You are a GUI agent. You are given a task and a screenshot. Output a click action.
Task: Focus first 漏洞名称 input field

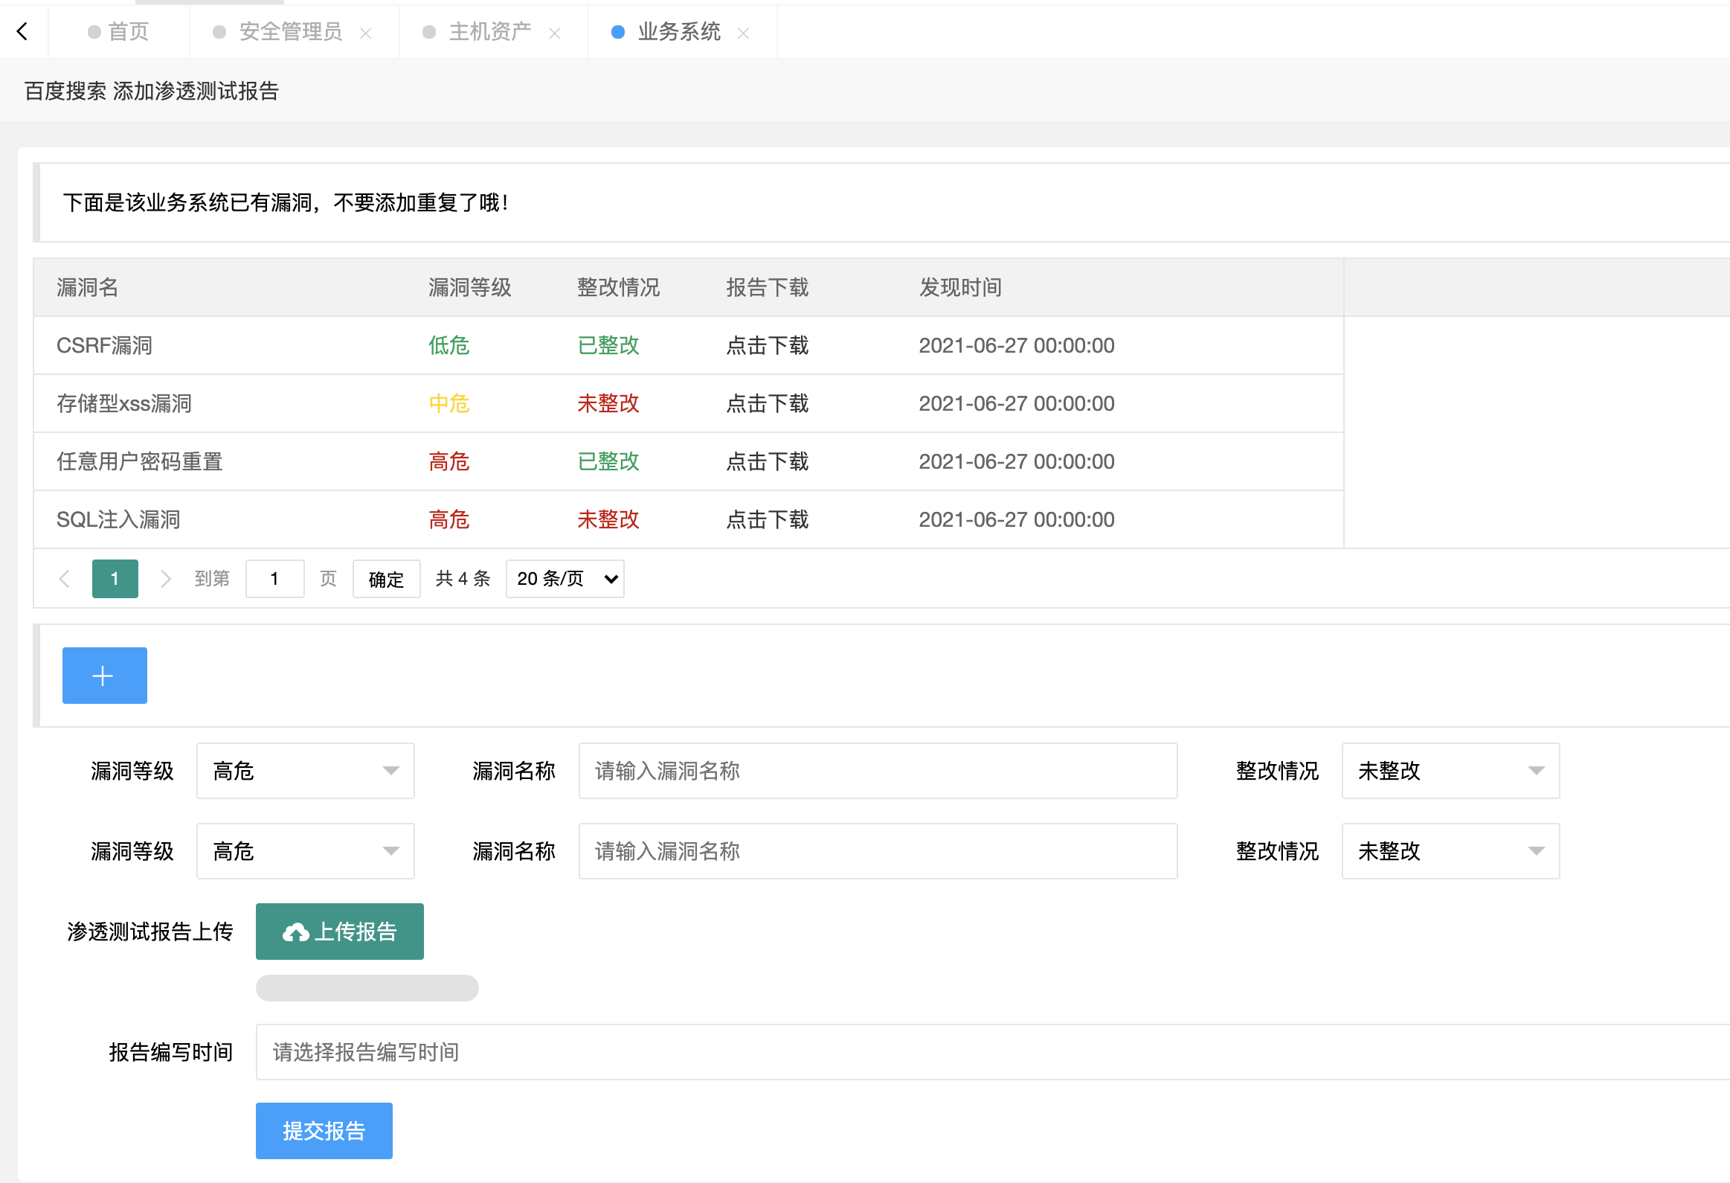pyautogui.click(x=878, y=771)
